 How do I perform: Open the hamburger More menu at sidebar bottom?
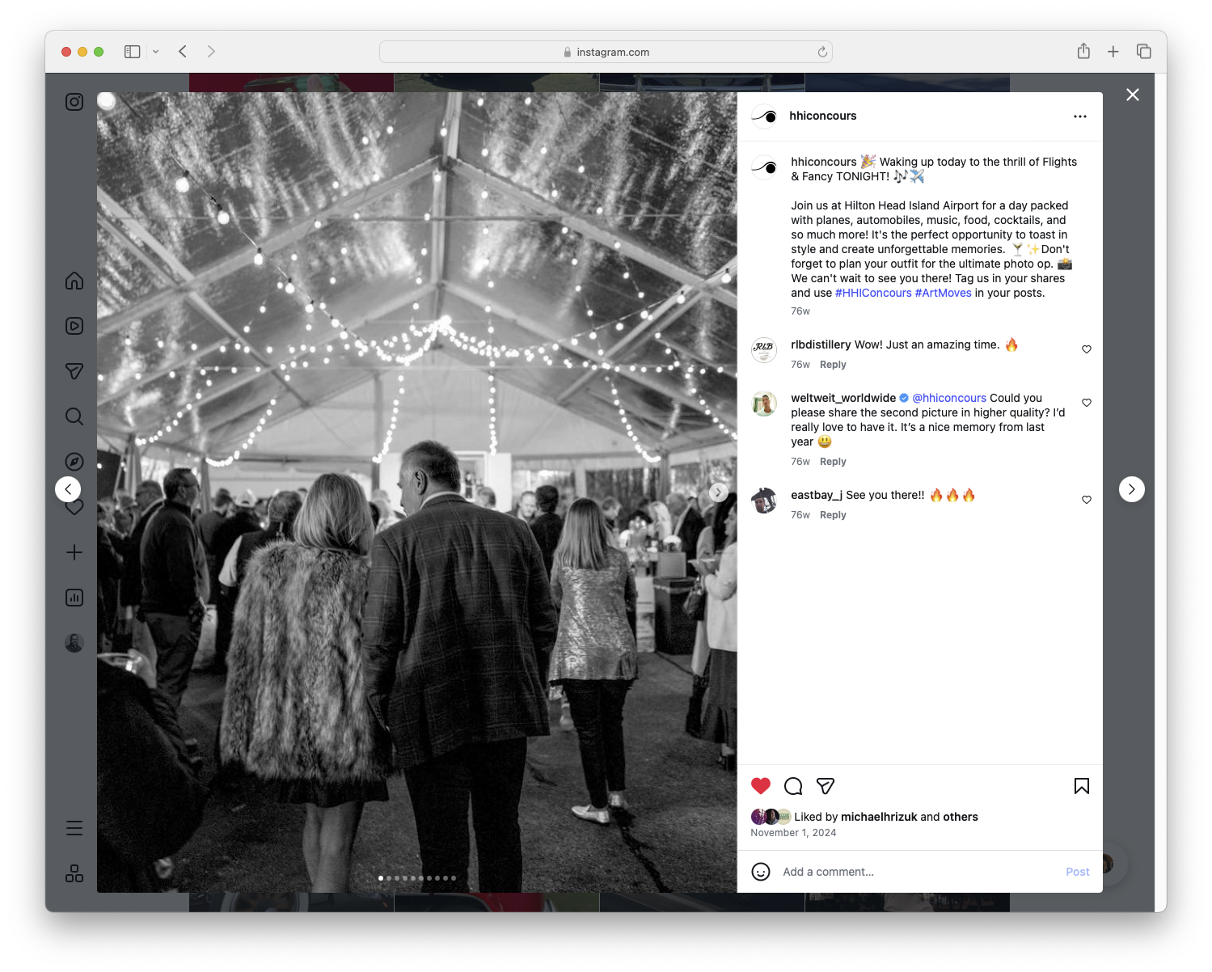[74, 827]
